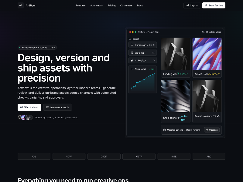
Task: Open the Features menu item
Action: pyautogui.click(x=81, y=5)
